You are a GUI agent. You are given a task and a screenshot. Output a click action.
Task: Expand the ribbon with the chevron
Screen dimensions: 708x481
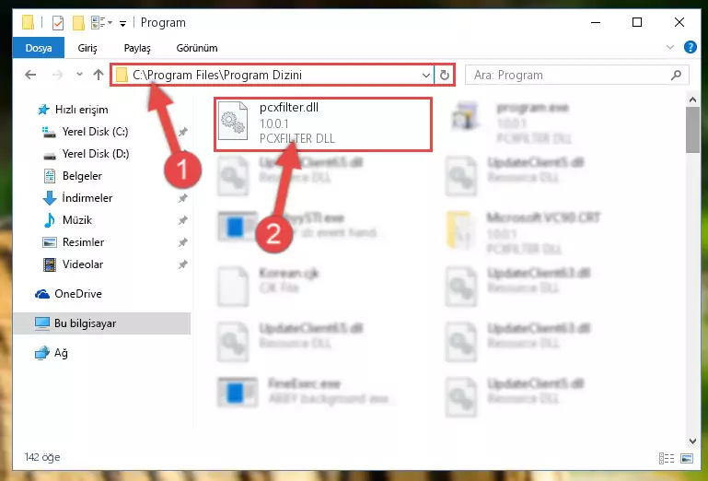pos(670,47)
